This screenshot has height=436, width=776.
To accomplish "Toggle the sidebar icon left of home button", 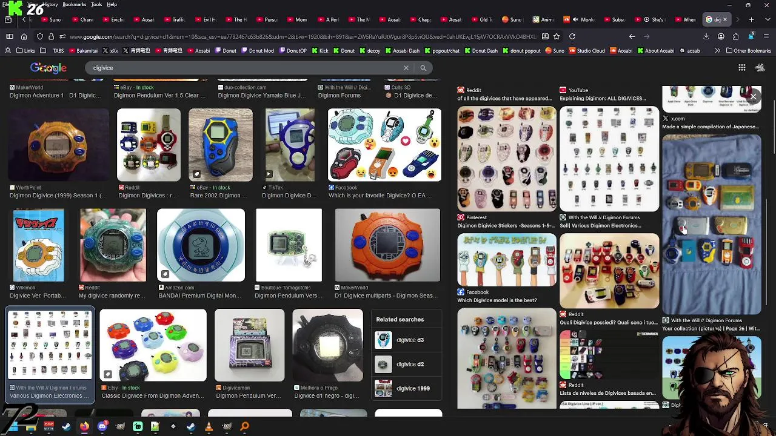I will (x=10, y=36).
